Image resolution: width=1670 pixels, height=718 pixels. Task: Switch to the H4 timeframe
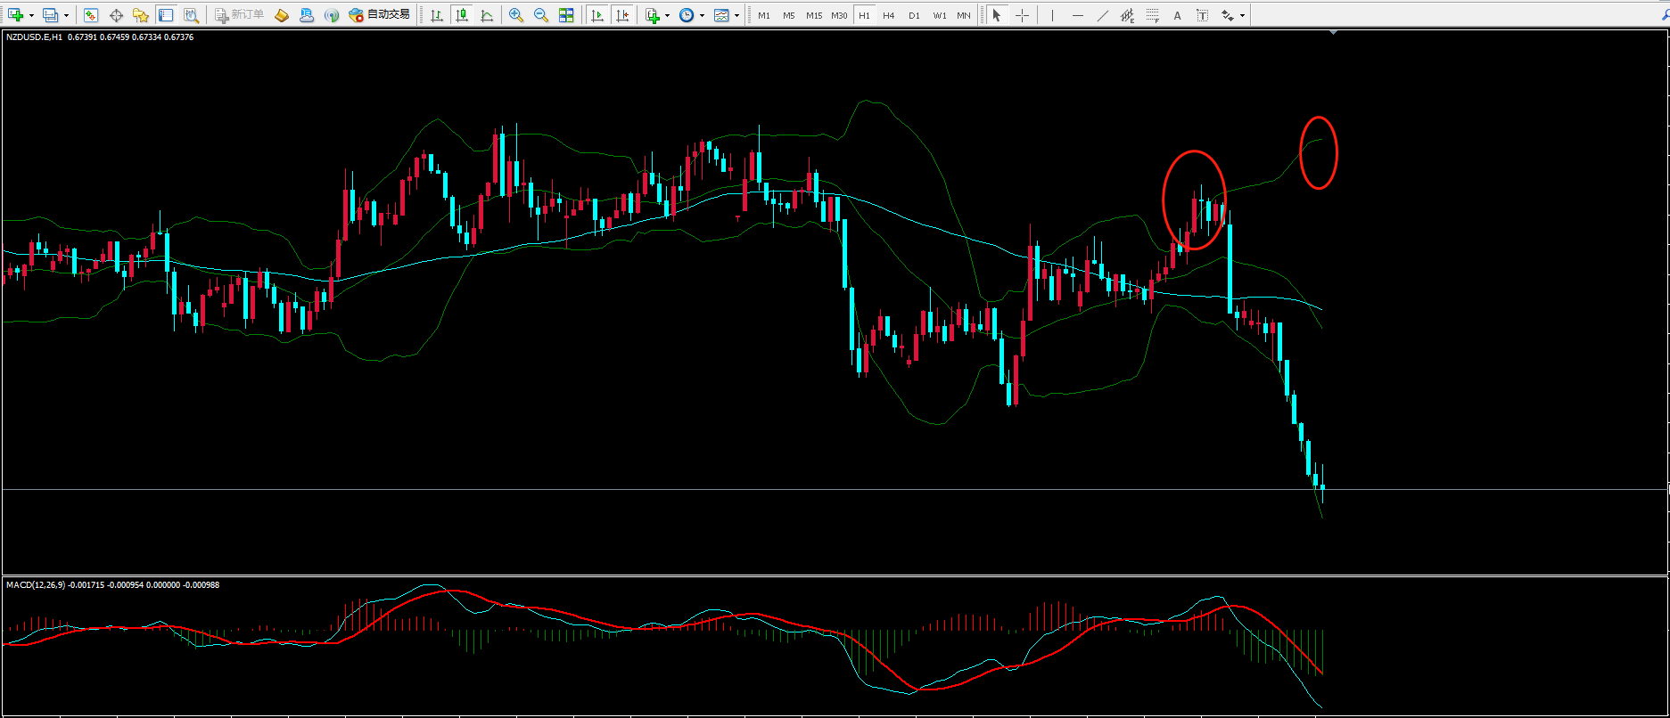[888, 15]
